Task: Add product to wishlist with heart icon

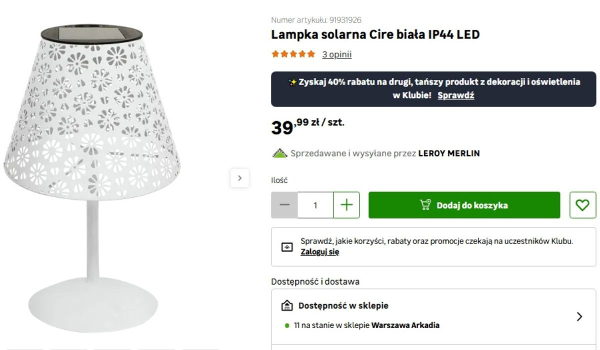Action: (x=582, y=205)
